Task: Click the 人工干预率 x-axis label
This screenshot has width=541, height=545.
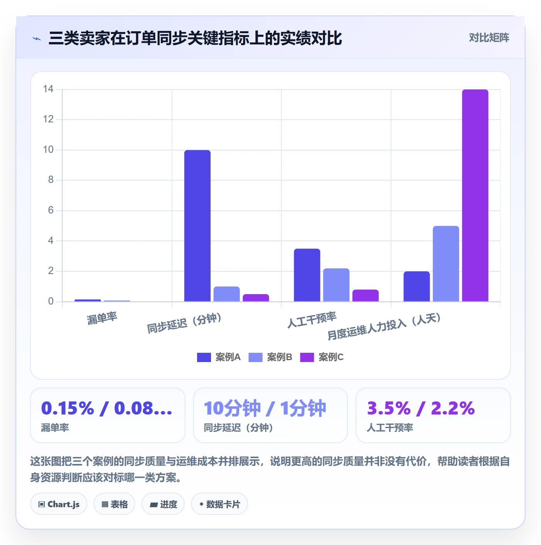Action: tap(312, 320)
